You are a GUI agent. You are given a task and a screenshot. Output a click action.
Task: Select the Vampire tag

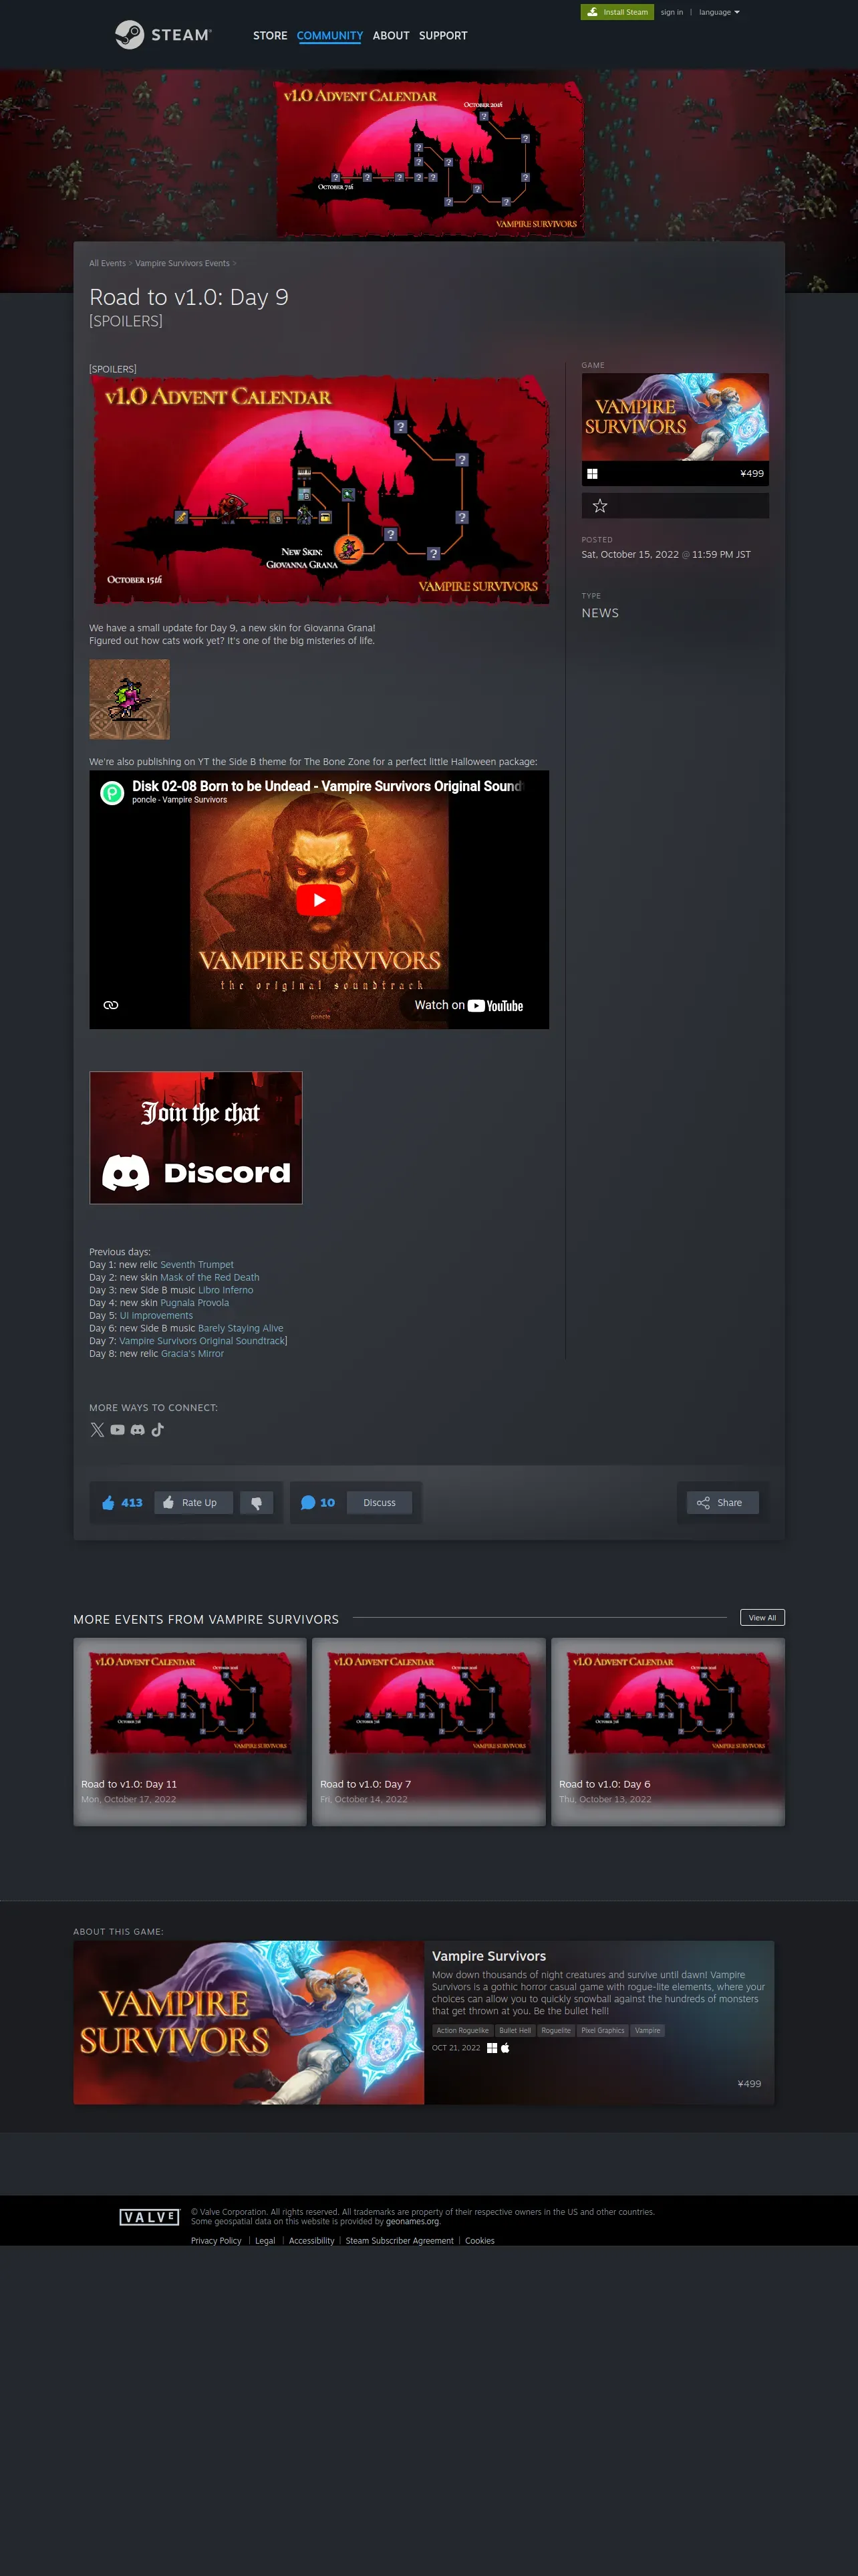click(x=648, y=2031)
